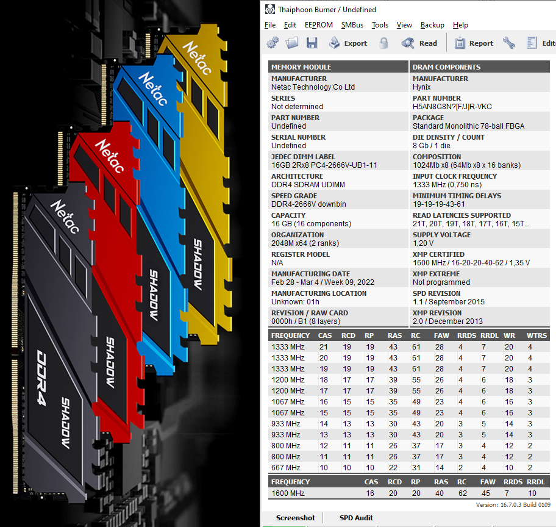Click the Export toolbar icon
The image size is (556, 527).
pos(334,43)
